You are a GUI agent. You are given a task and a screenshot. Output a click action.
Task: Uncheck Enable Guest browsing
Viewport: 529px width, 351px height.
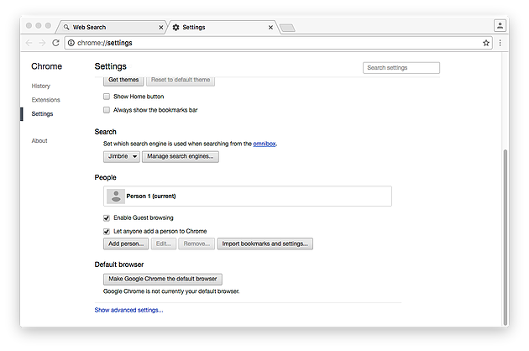(x=107, y=218)
